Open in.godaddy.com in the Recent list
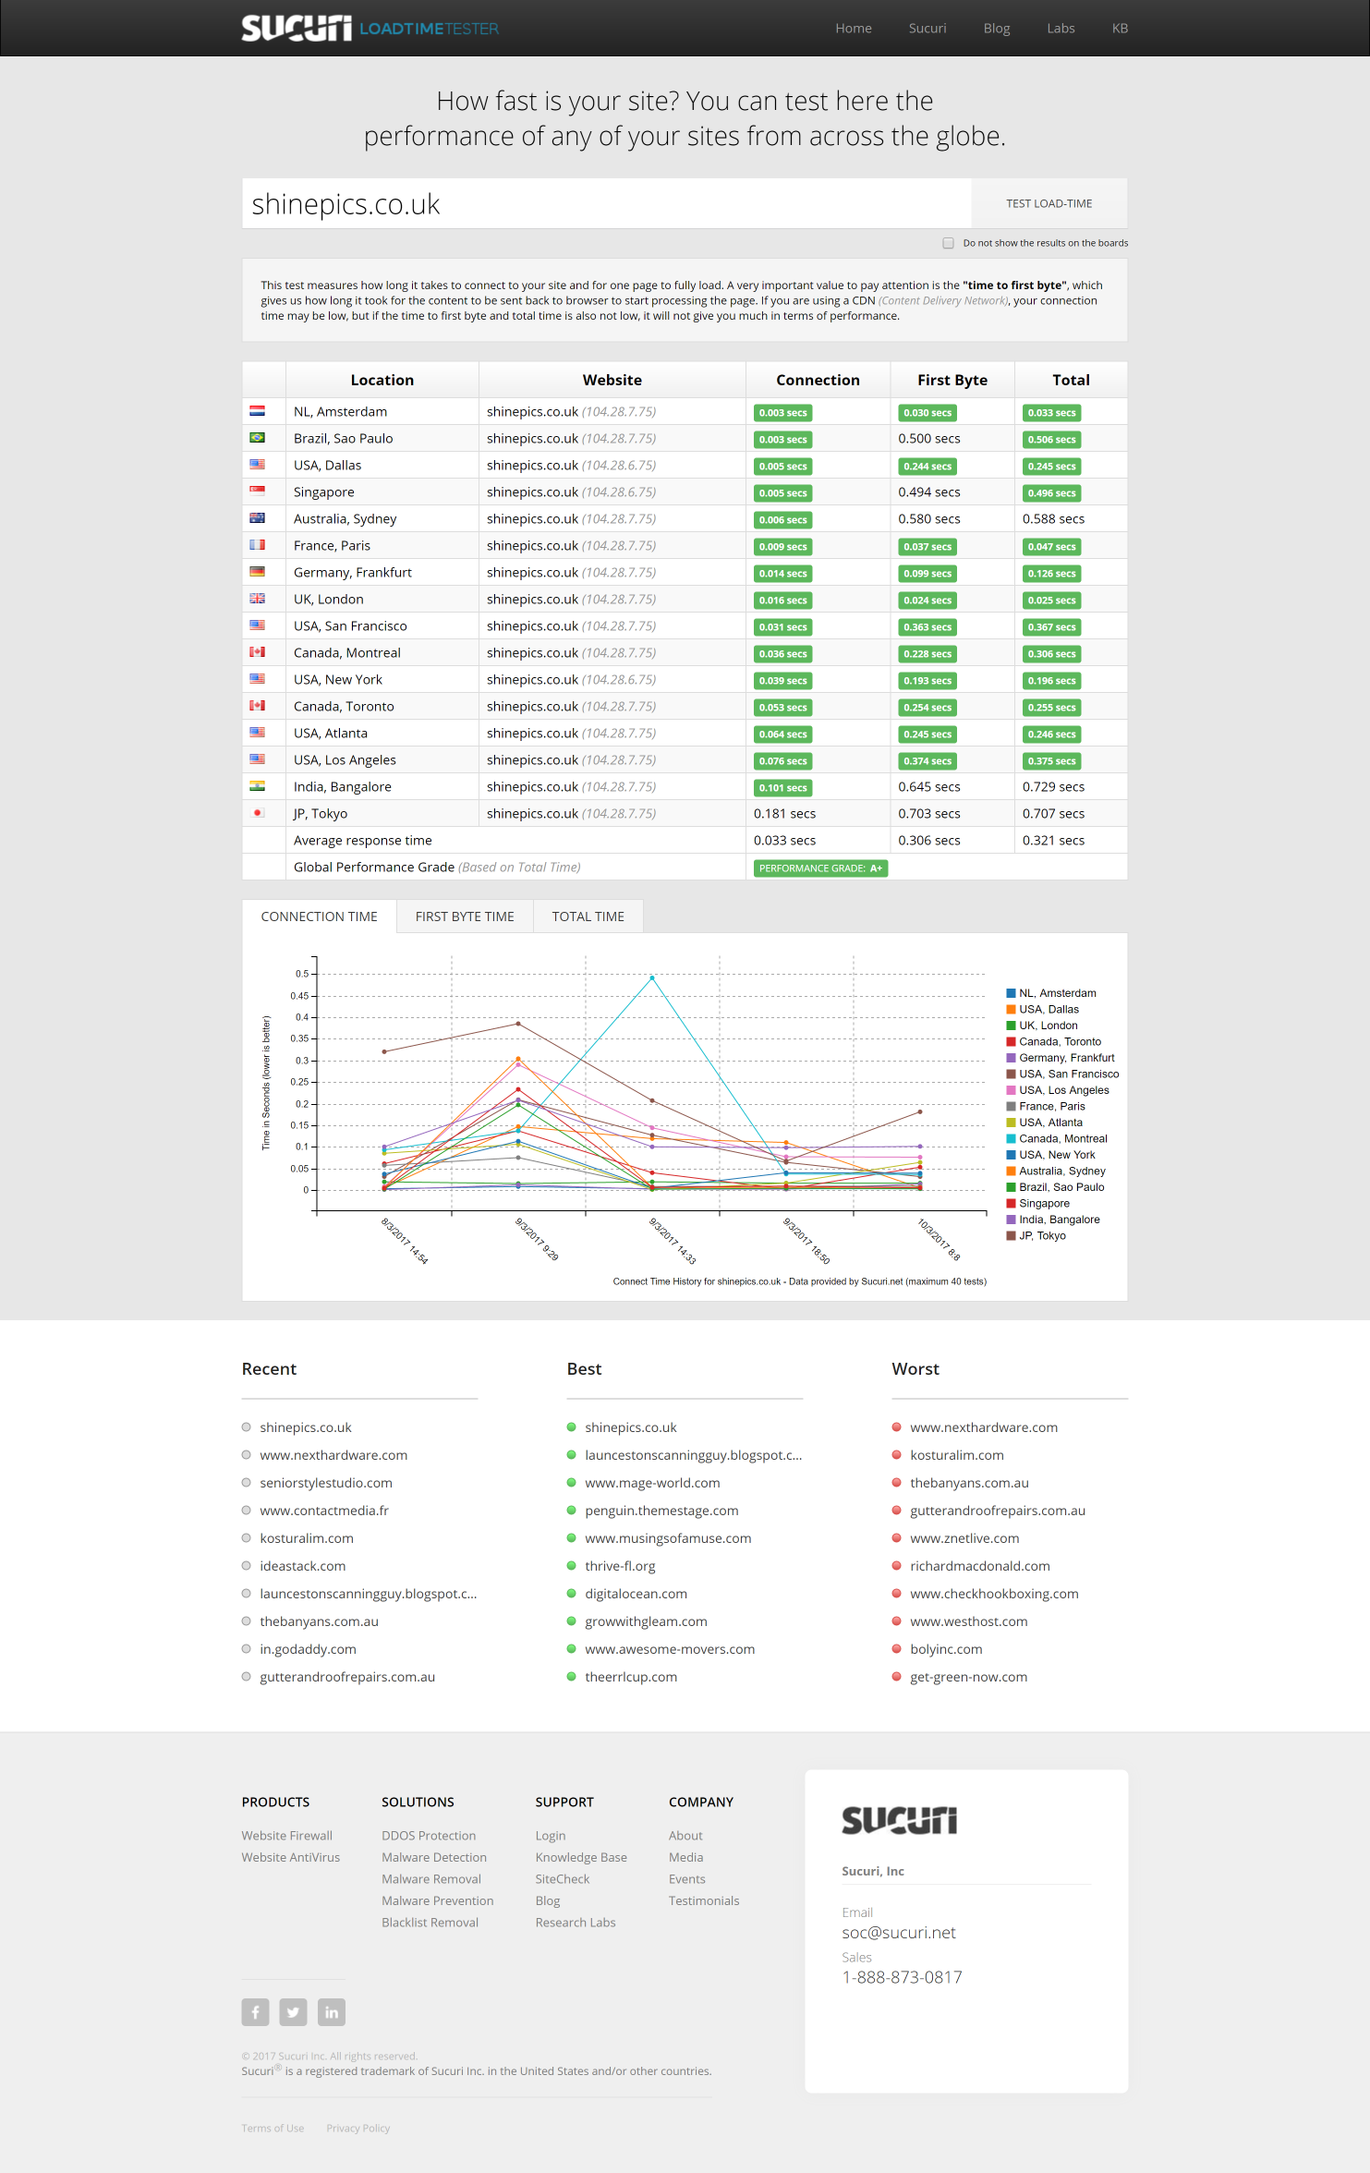The image size is (1370, 2173). pyautogui.click(x=308, y=1649)
